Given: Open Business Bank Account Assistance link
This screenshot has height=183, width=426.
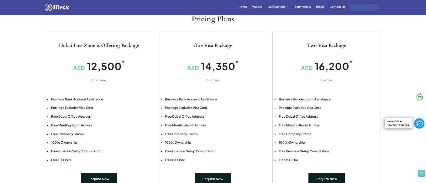Looking at the screenshot, I should pos(77,99).
